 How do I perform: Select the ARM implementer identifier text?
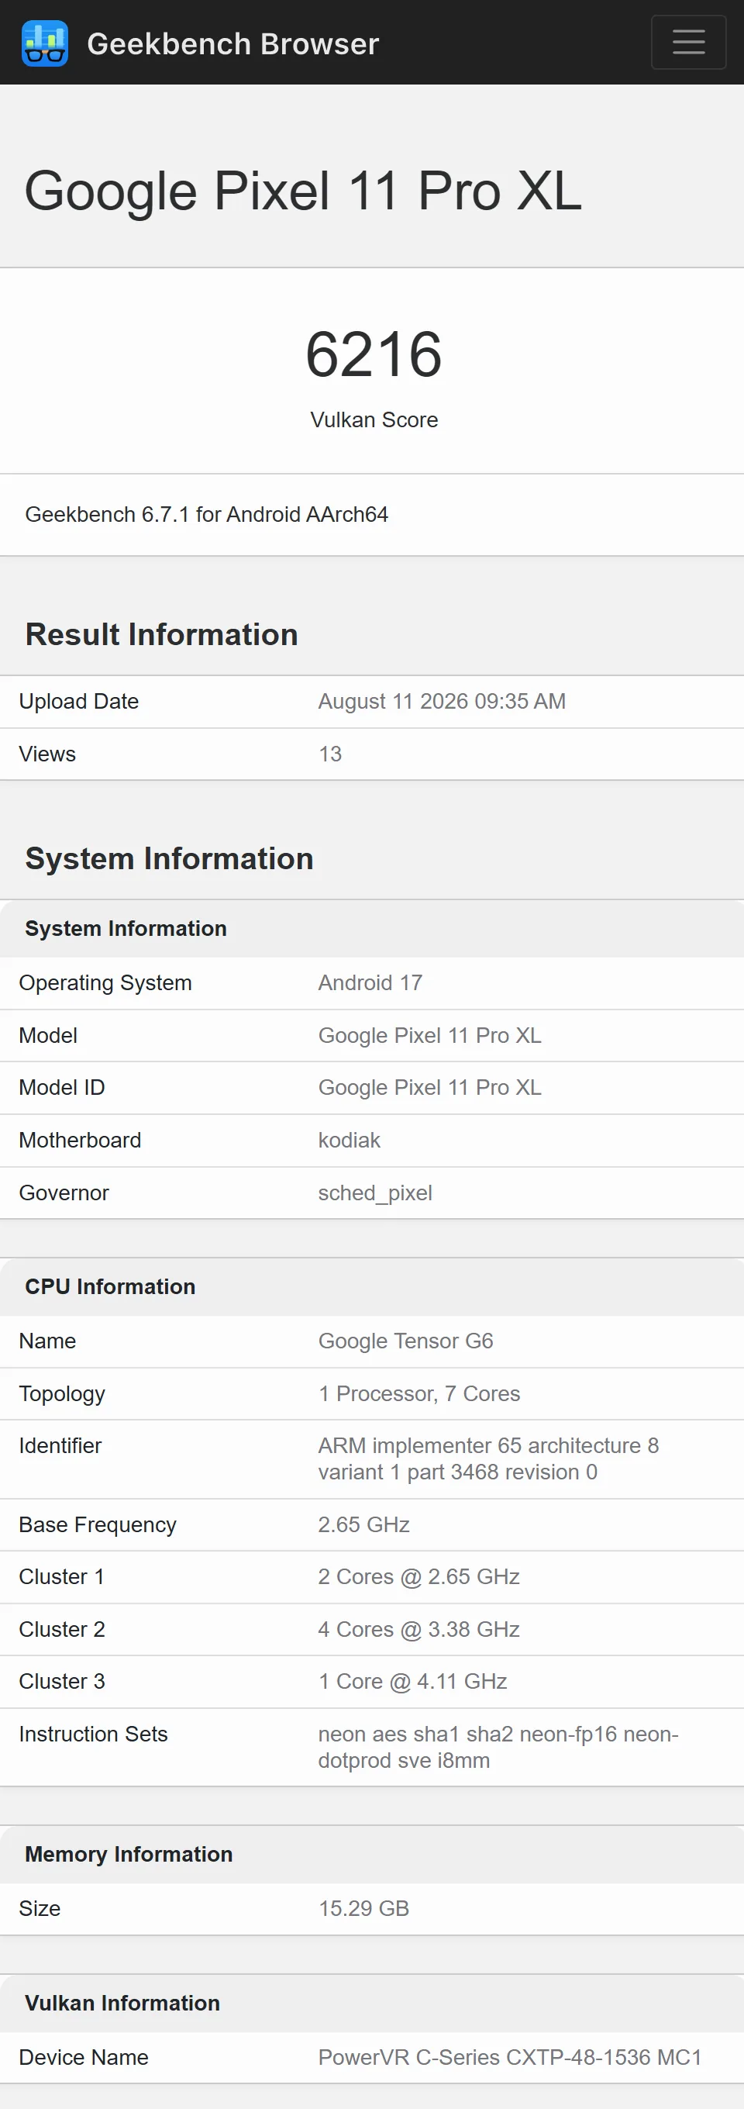[488, 1459]
